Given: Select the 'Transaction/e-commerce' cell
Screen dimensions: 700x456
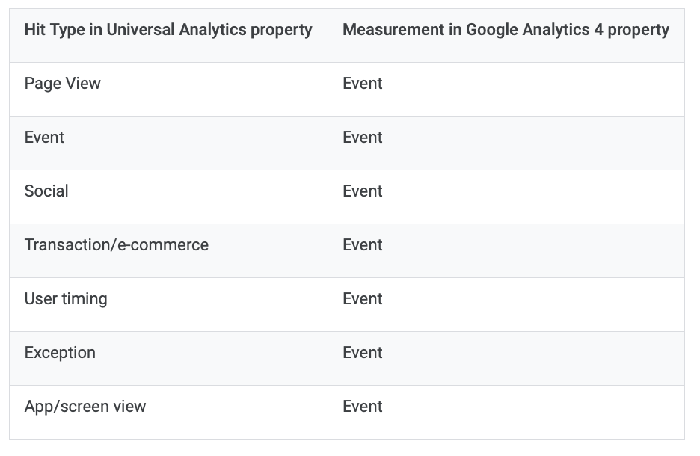Looking at the screenshot, I should pos(168,250).
